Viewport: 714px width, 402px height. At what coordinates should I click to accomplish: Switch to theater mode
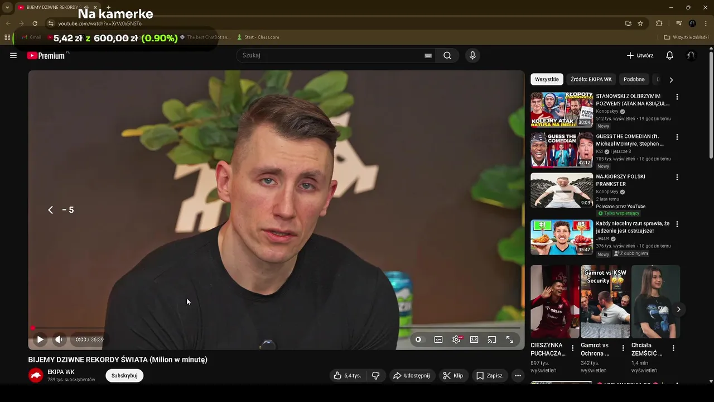pyautogui.click(x=474, y=339)
